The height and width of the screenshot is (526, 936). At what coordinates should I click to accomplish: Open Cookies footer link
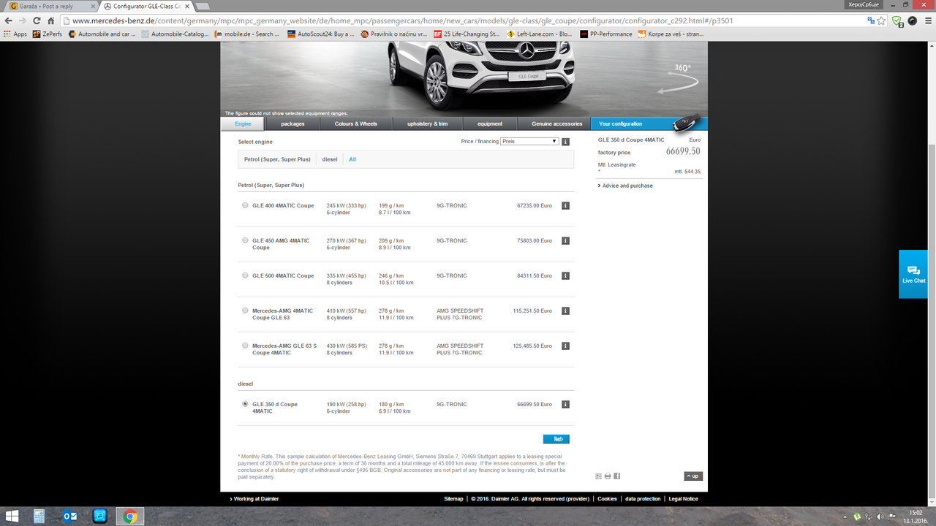607,499
